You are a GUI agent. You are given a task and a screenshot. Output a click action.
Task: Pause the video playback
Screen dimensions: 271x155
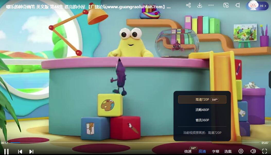(6, 151)
